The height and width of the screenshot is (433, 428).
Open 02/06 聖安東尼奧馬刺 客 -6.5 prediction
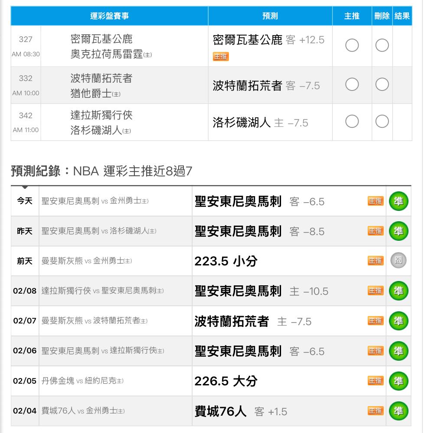click(259, 351)
